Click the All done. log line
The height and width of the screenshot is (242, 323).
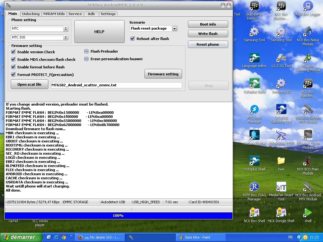(13, 190)
